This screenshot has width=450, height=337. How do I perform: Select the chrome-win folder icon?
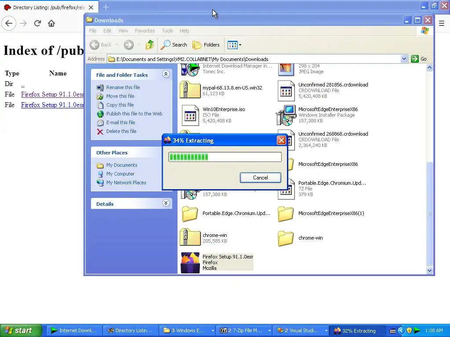pyautogui.click(x=286, y=238)
